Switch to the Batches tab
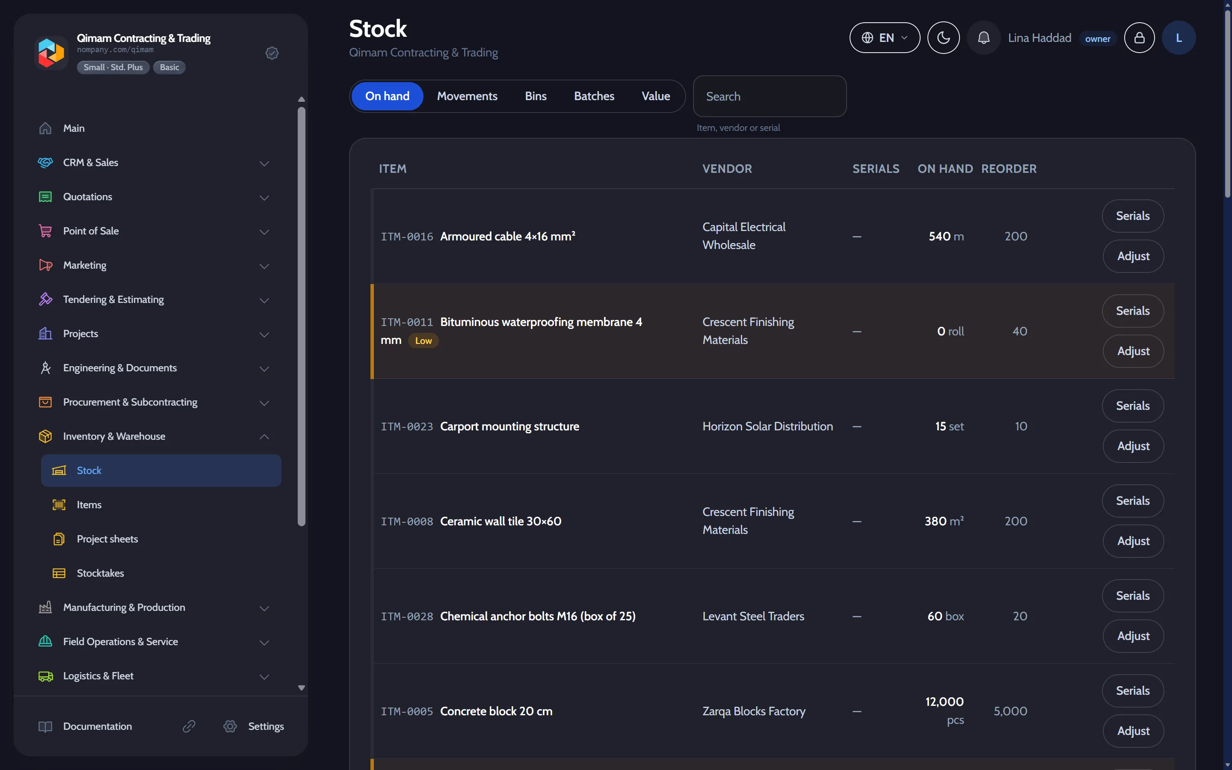Screen dimensions: 1232x770 point(594,96)
